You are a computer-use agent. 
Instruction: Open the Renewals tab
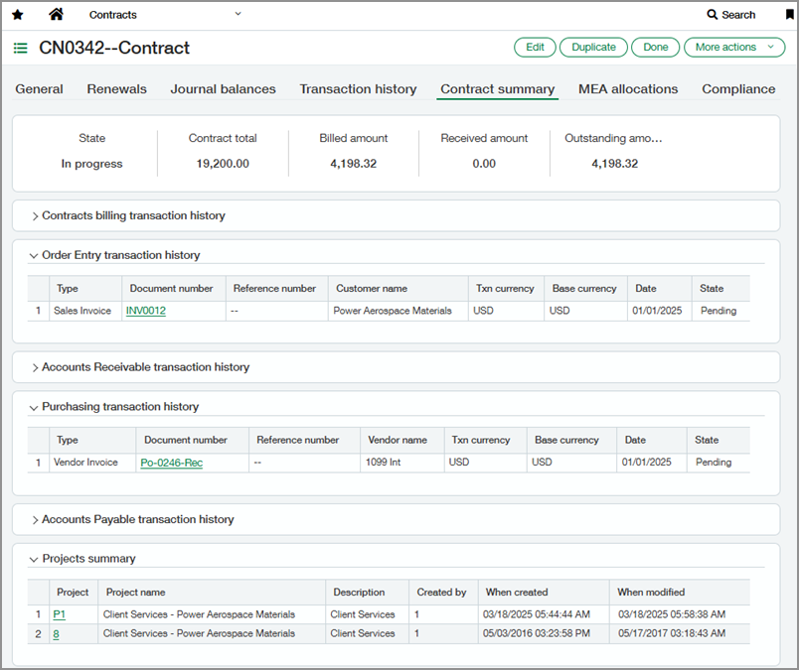coord(116,88)
